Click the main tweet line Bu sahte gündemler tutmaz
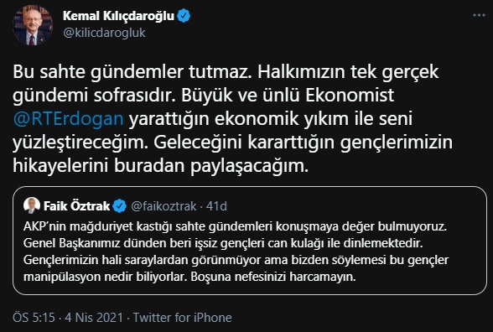The width and height of the screenshot is (493, 332). click(132, 72)
